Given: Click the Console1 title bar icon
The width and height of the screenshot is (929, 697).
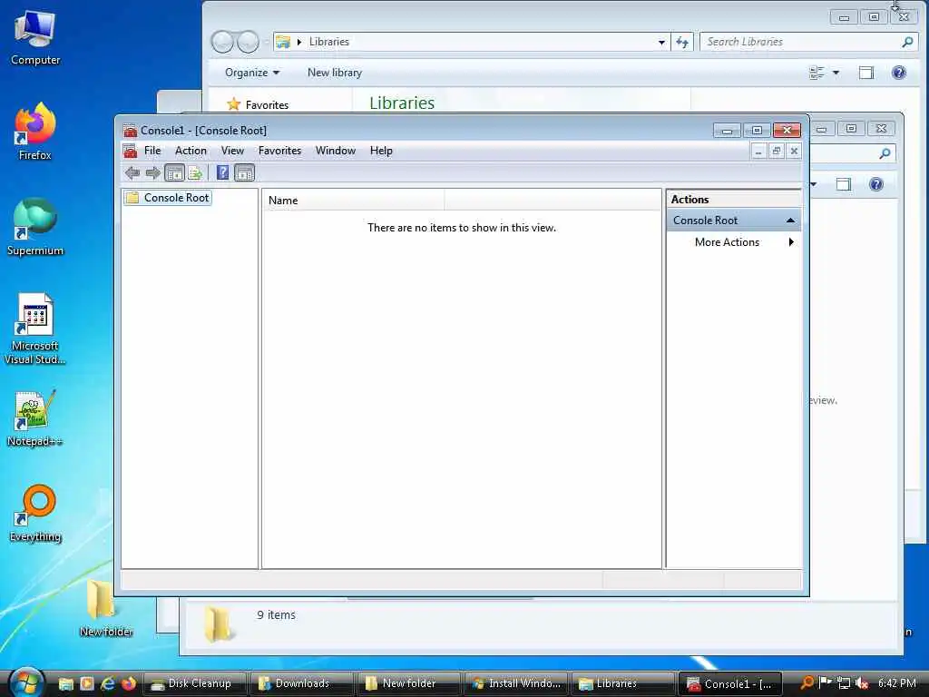Looking at the screenshot, I should pyautogui.click(x=130, y=131).
